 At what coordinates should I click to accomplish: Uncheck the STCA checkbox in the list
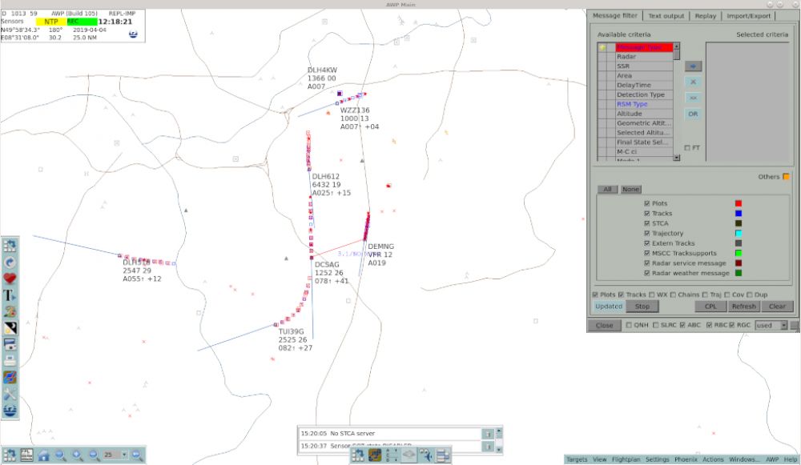(647, 223)
